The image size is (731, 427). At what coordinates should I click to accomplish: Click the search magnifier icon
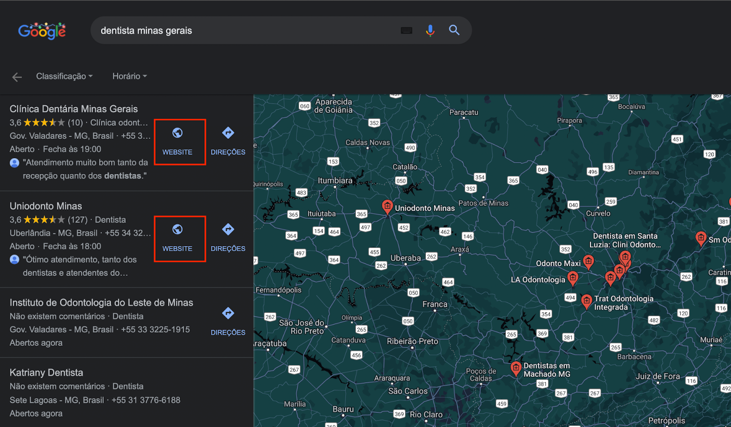454,30
